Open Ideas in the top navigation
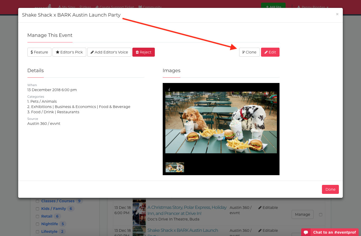The width and height of the screenshot is (361, 236). 85,7
